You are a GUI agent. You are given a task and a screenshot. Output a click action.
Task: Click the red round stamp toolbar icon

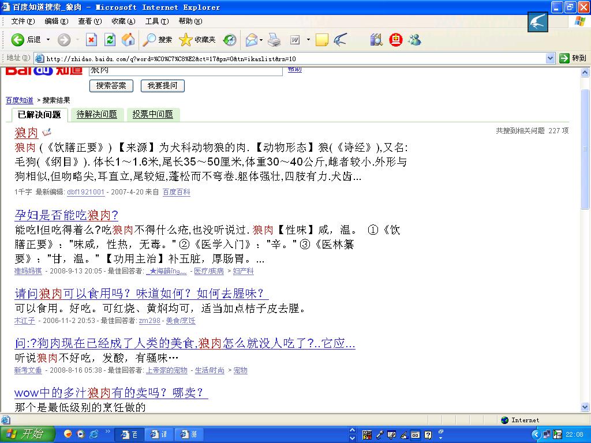pyautogui.click(x=395, y=40)
